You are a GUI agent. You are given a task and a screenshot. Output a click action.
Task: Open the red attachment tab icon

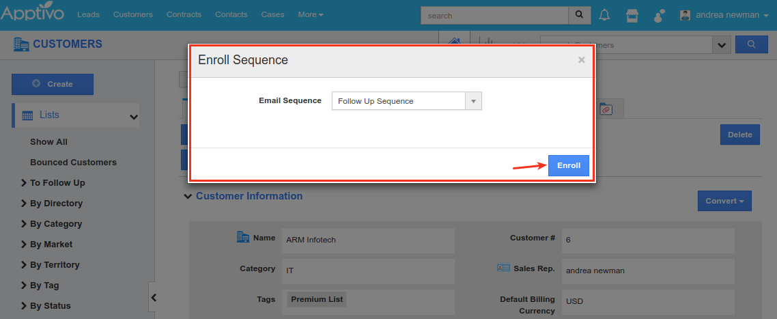pyautogui.click(x=605, y=109)
